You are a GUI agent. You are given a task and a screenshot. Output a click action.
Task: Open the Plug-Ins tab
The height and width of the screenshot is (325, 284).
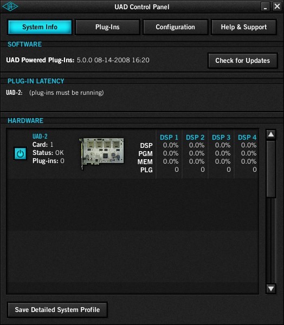pyautogui.click(x=107, y=27)
